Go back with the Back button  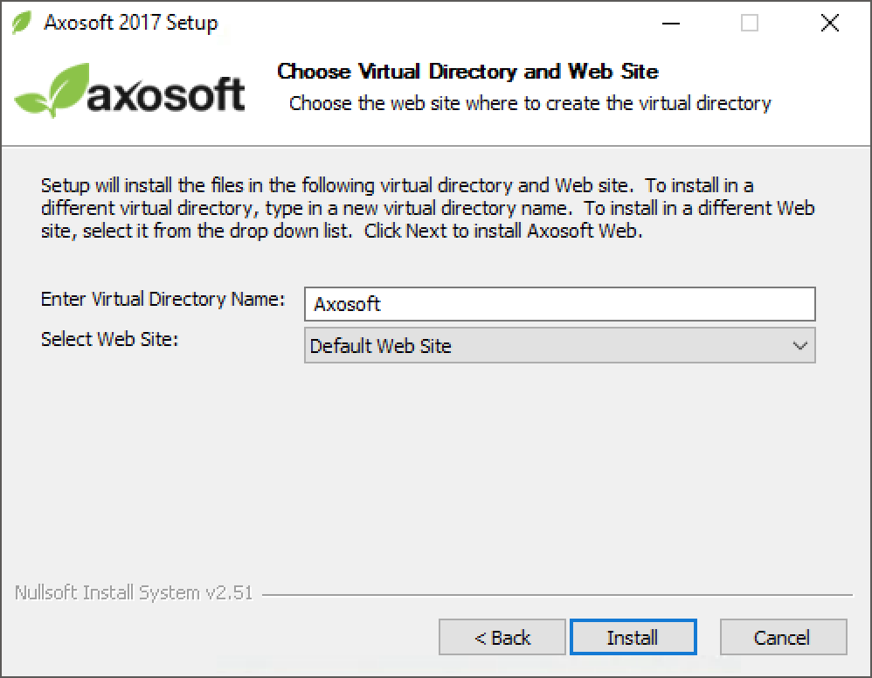[502, 637]
